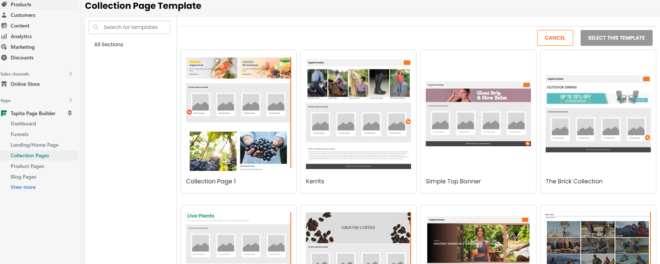Expand the Sales channels section
The image size is (660, 264).
pos(71,74)
